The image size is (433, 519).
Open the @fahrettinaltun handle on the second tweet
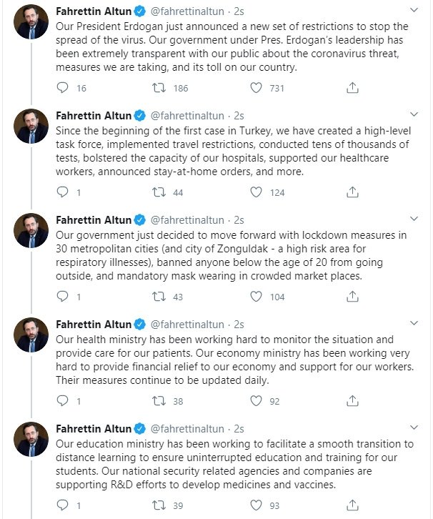point(187,116)
